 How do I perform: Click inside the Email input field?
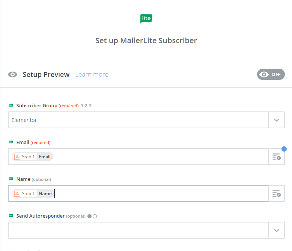coord(161,157)
